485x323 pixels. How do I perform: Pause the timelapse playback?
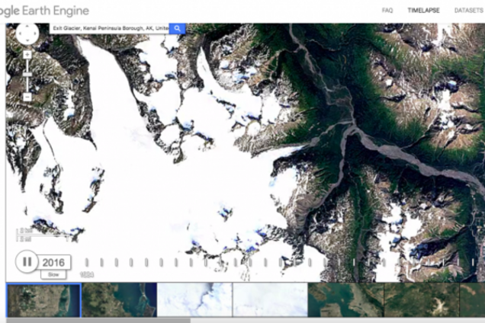(x=27, y=262)
